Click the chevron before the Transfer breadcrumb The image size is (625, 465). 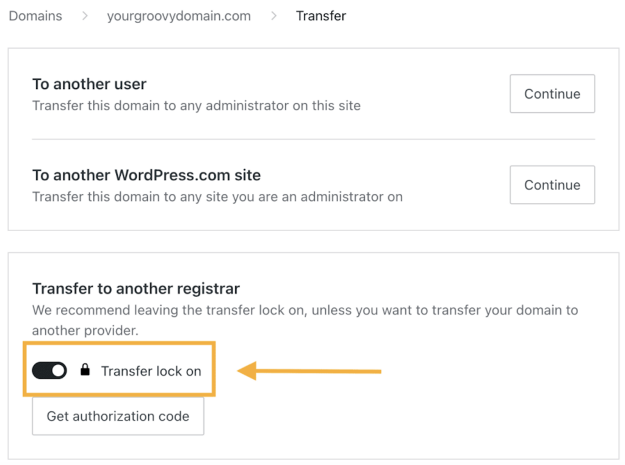(x=273, y=16)
